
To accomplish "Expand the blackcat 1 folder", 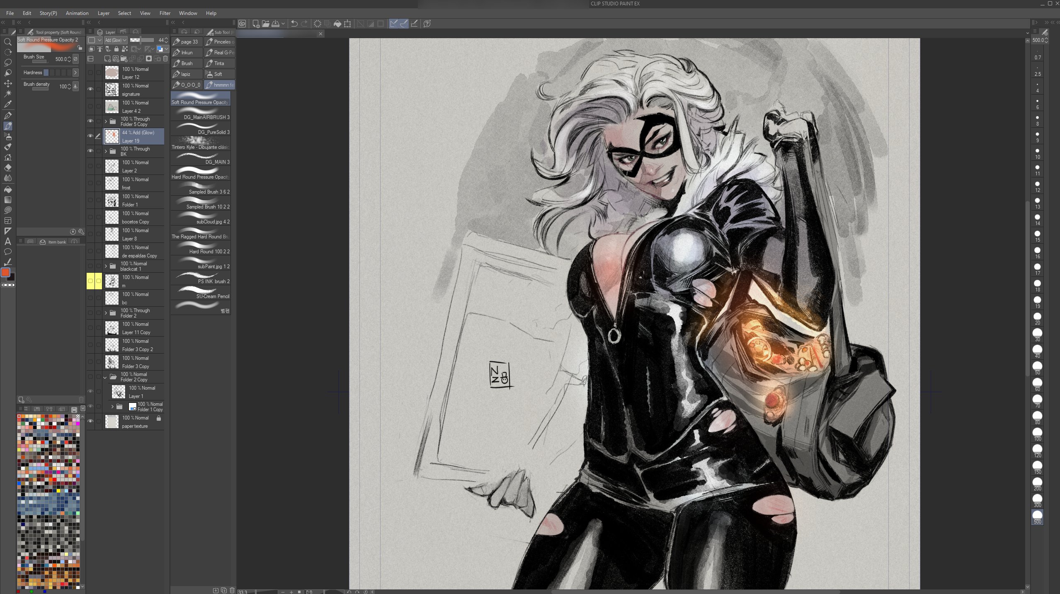I will click(106, 266).
